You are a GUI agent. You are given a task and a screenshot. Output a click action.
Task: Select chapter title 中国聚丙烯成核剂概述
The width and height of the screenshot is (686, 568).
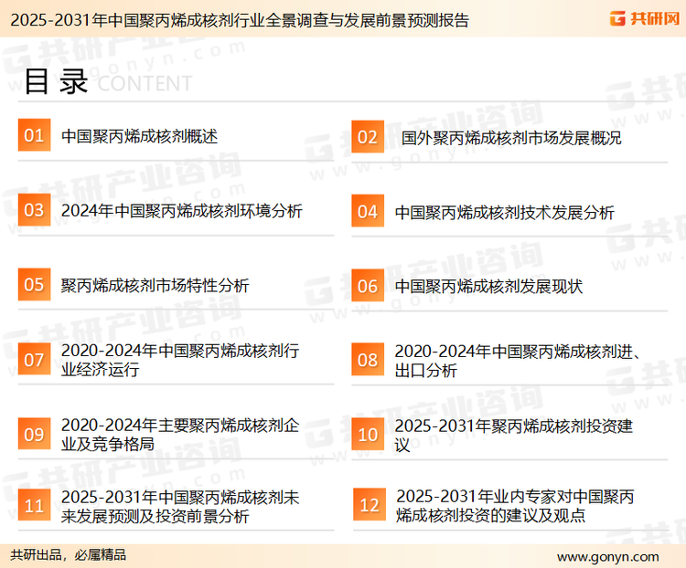pos(140,136)
